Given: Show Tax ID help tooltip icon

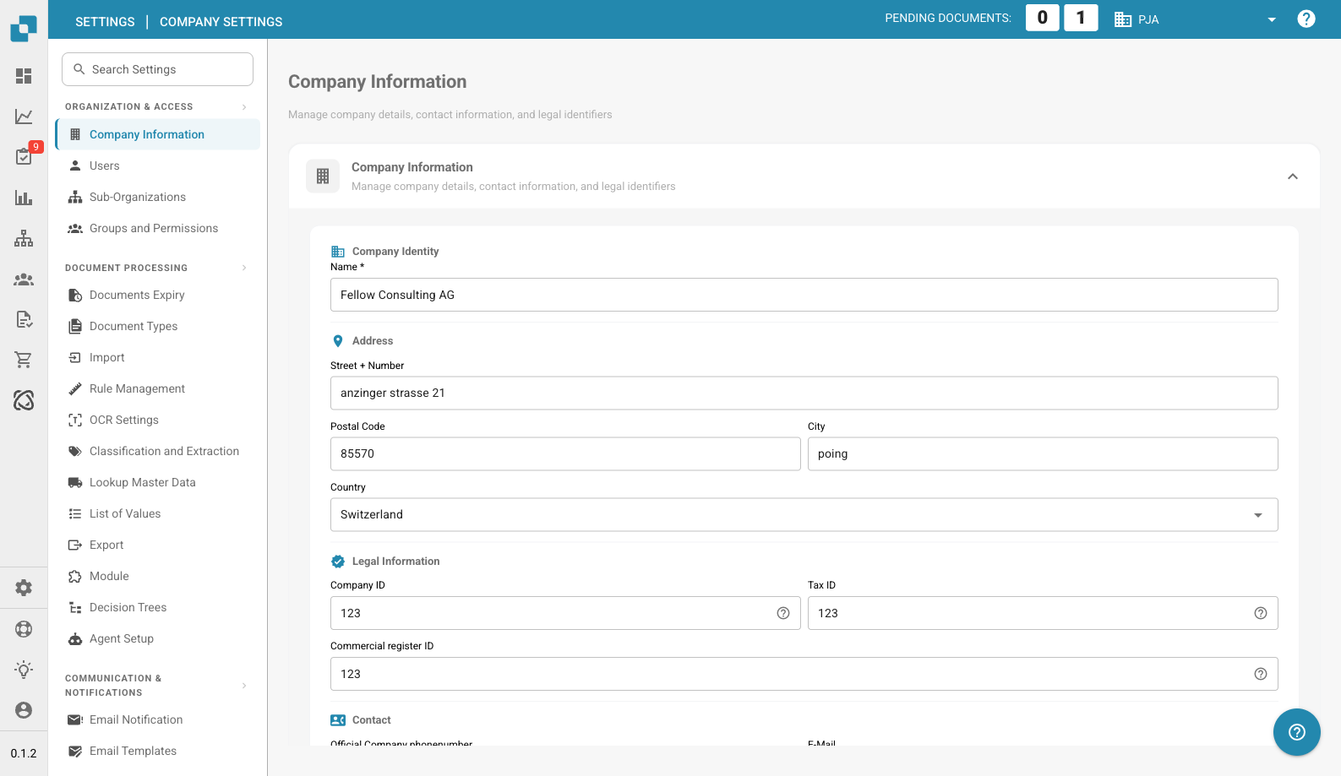Looking at the screenshot, I should [x=1261, y=613].
